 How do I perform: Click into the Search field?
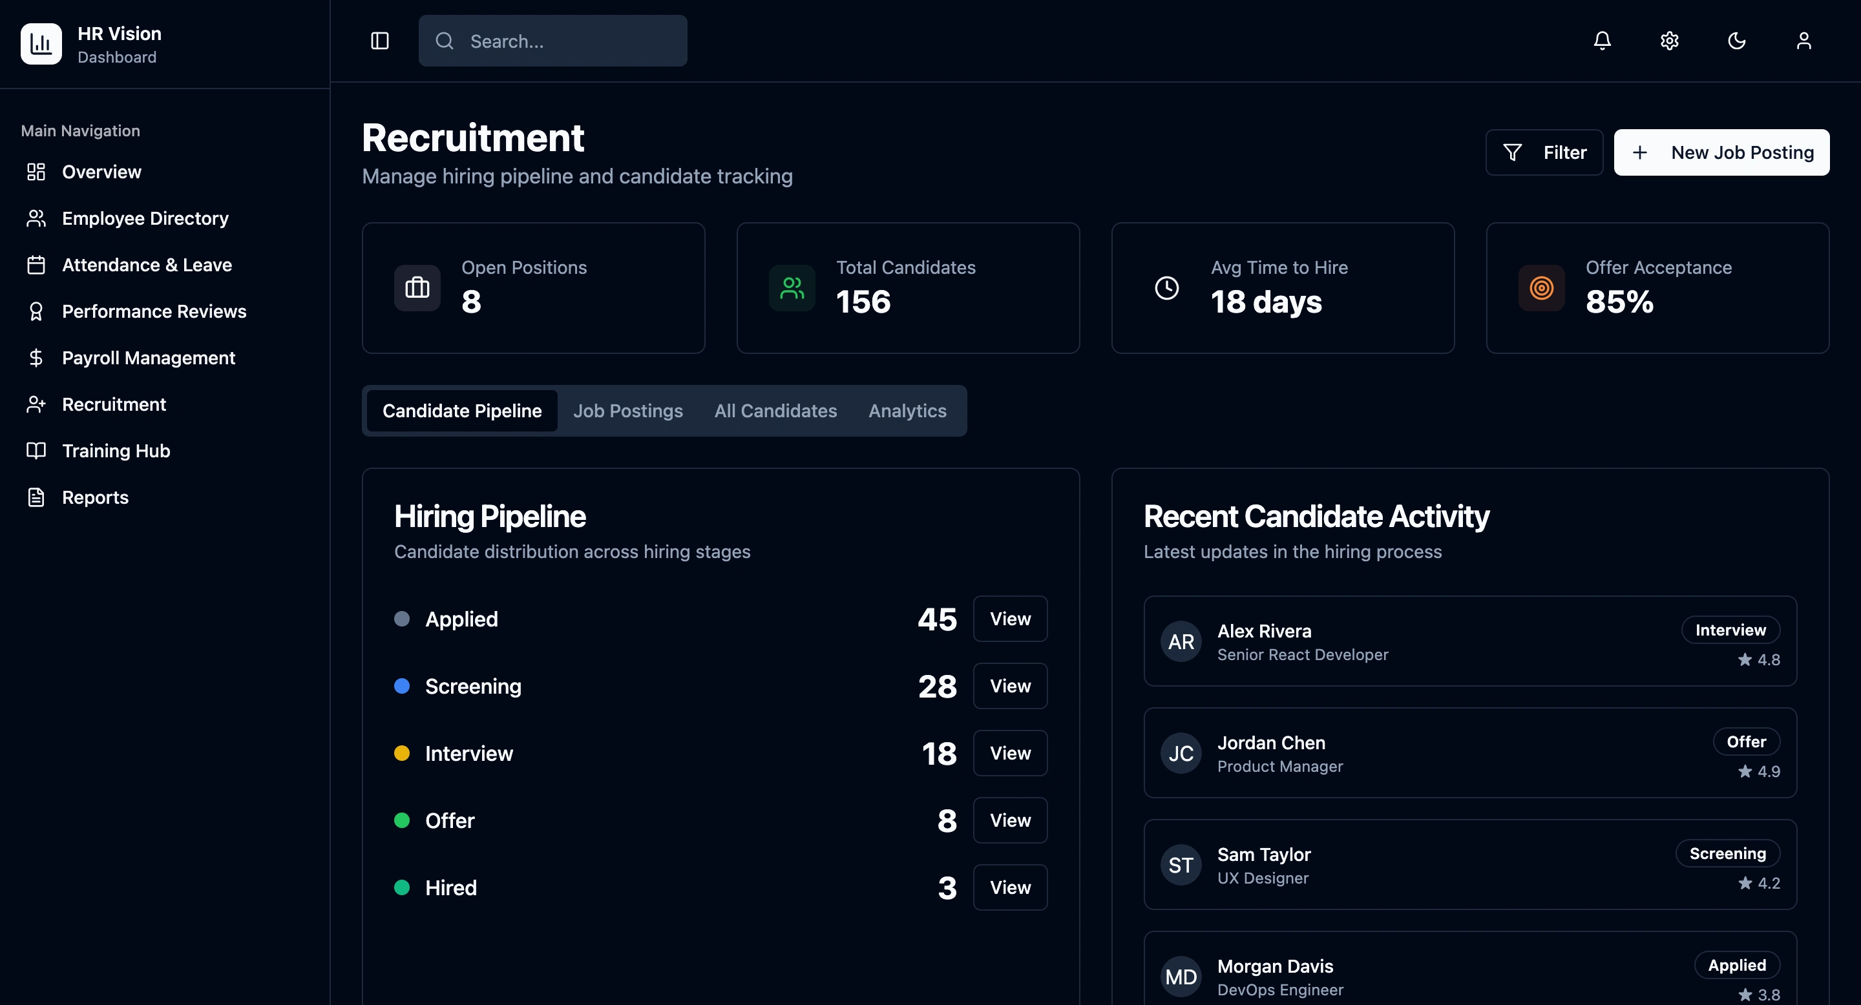click(x=552, y=41)
